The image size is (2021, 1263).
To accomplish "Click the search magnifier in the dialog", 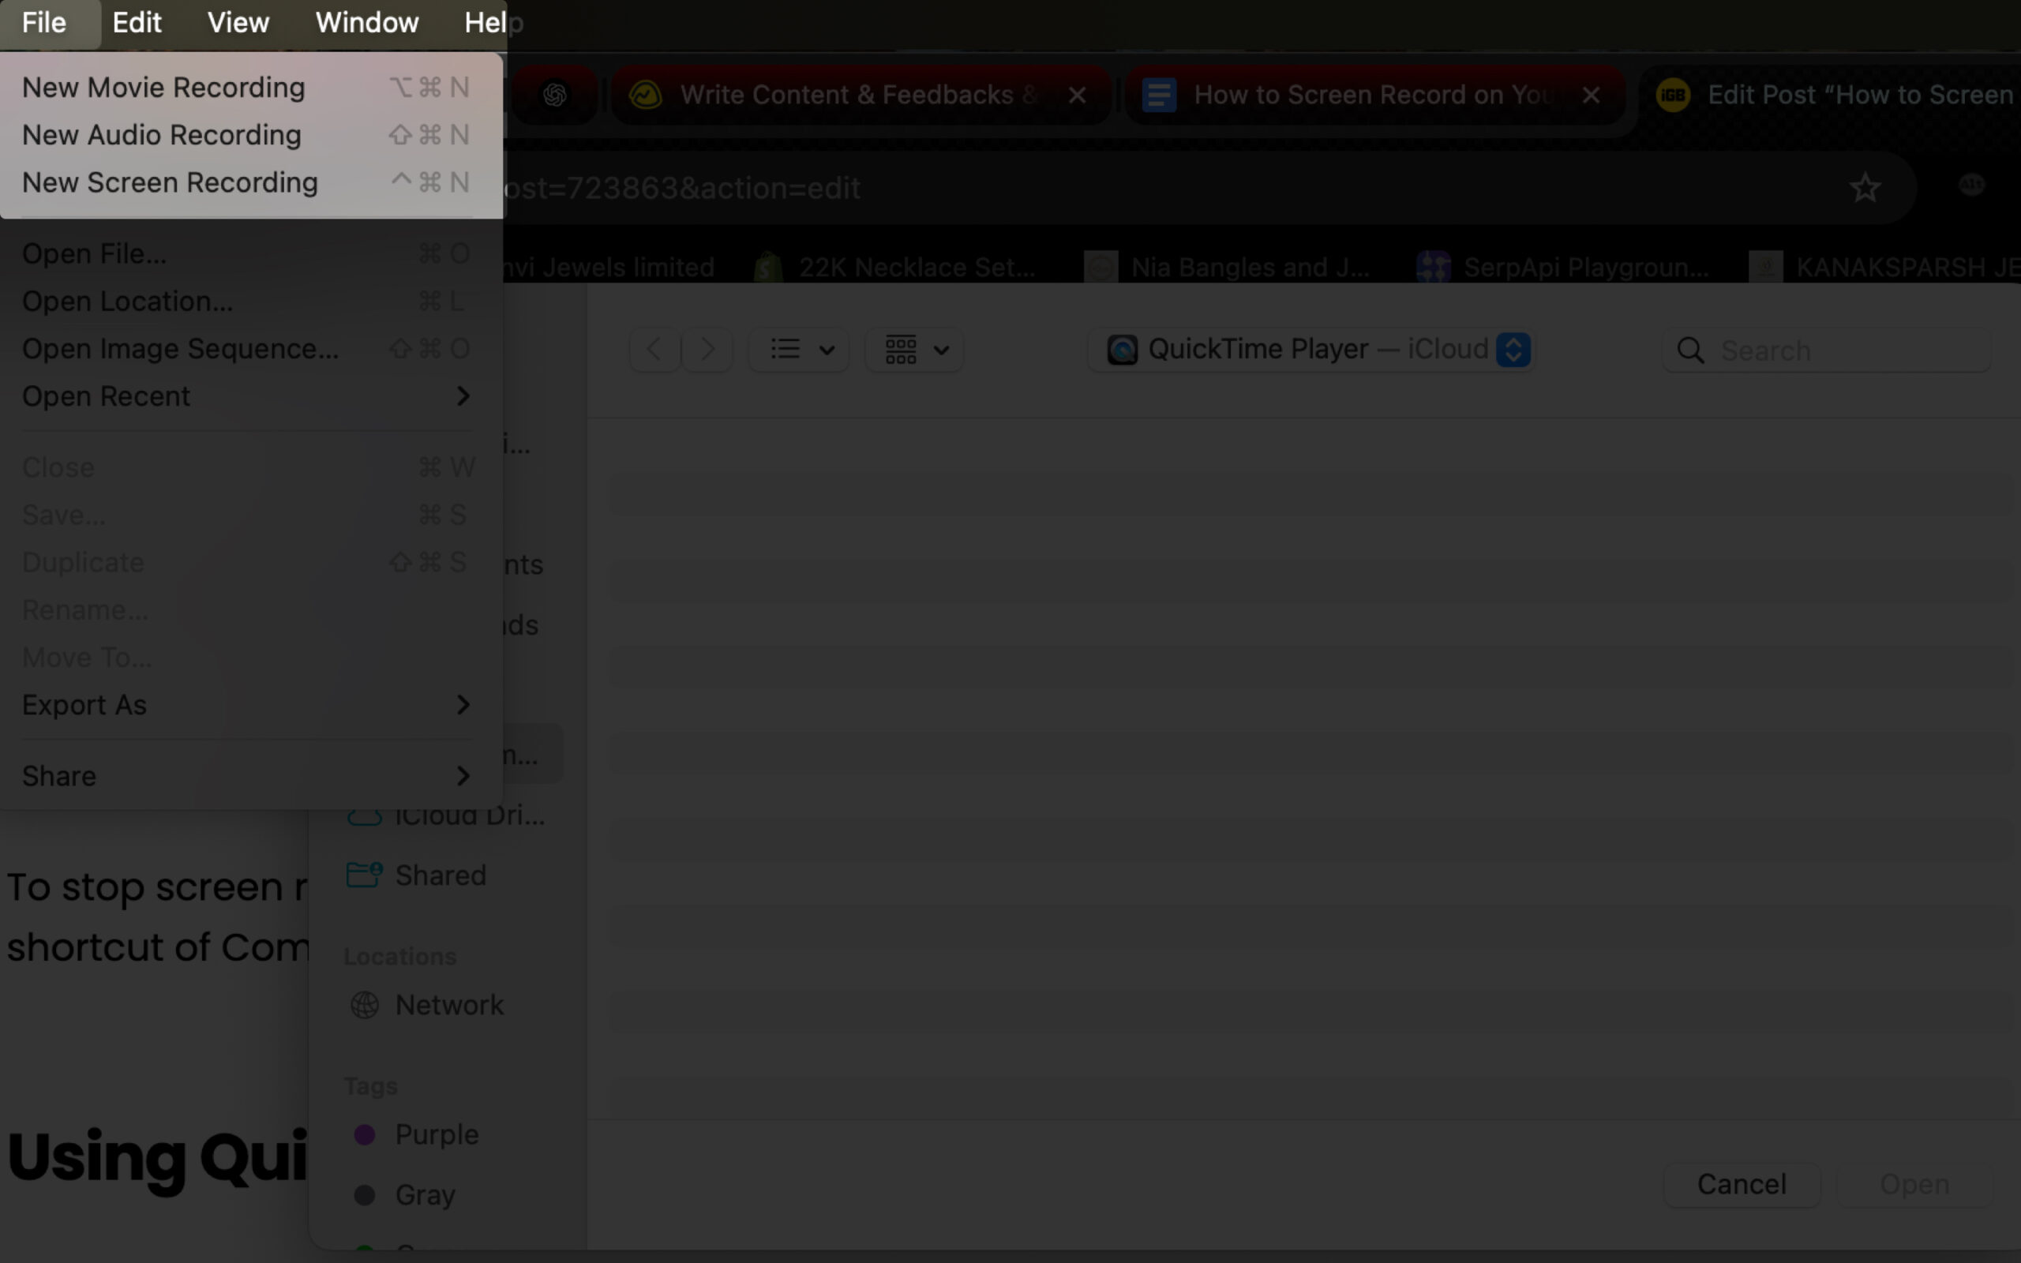I will (1689, 350).
